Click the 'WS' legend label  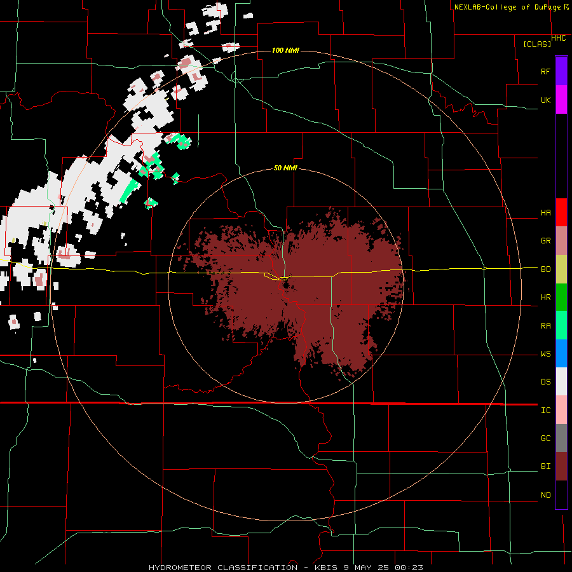[546, 354]
